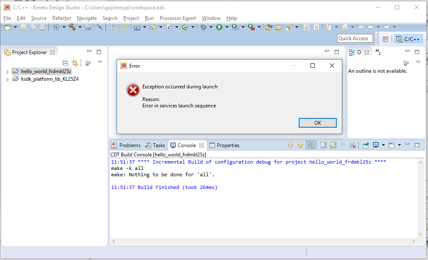Collapse all in Project Explorer

pos(65,63)
